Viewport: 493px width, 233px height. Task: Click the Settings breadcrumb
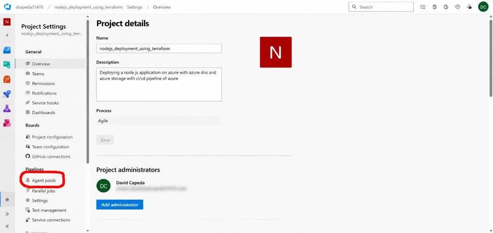(x=135, y=7)
